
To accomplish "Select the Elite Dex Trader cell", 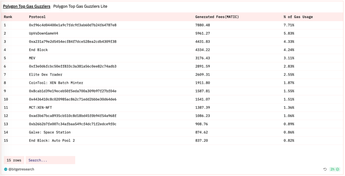I will point(46,75).
